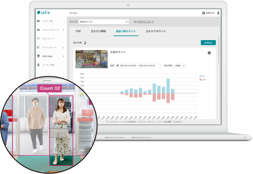Click the vertical scrollbar of the panel
The height and width of the screenshot is (174, 253).
219,50
